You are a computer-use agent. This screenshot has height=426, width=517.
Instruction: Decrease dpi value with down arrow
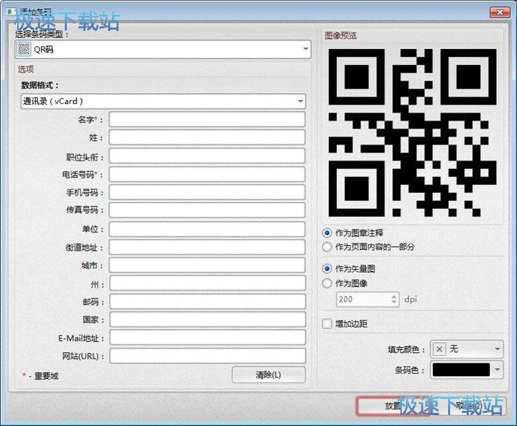(x=394, y=303)
